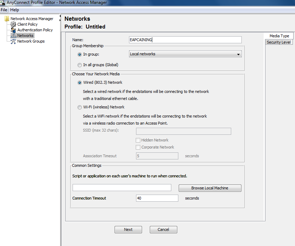Switch to the Media Type tab
The image size is (295, 246).
[x=279, y=36]
